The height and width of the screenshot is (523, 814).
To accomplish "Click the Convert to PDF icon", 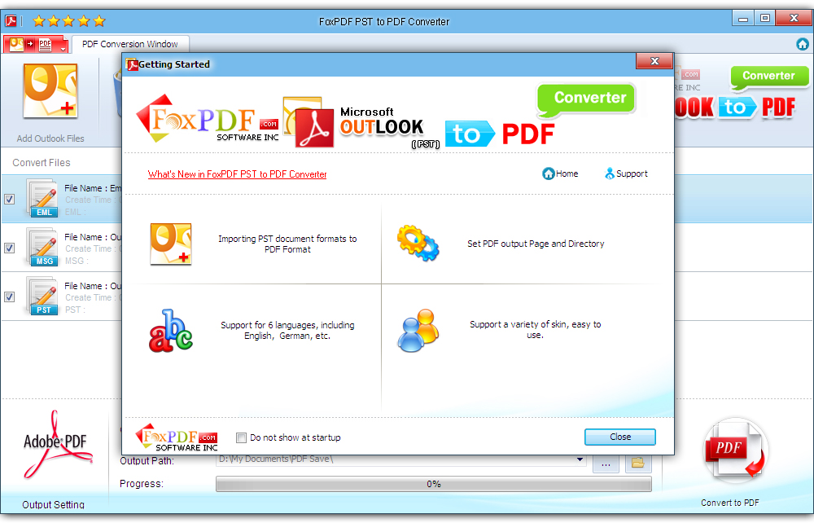I will (x=735, y=450).
